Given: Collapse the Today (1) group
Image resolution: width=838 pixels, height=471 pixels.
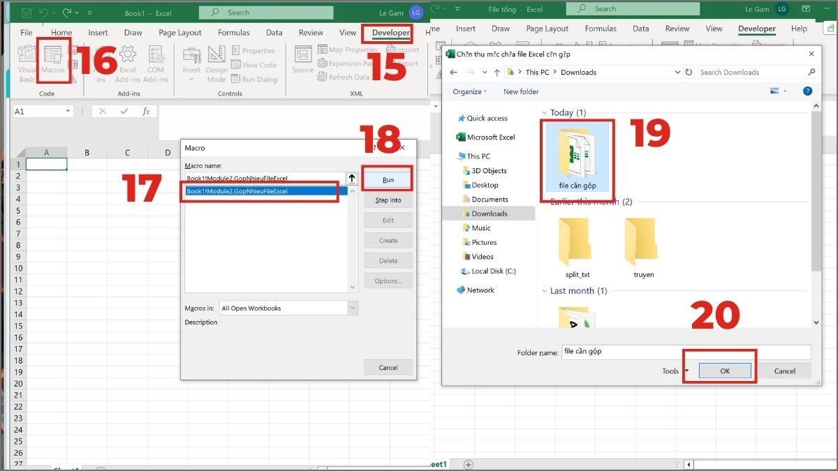Looking at the screenshot, I should tap(545, 112).
